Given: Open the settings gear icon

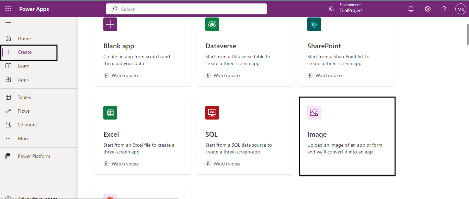Looking at the screenshot, I should (428, 9).
